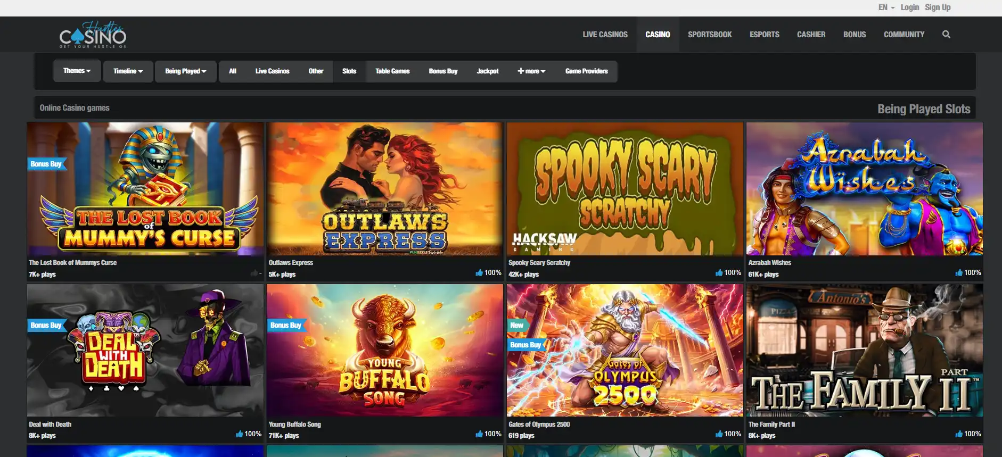Expand the Themes dropdown
The image size is (1002, 457).
(x=77, y=71)
